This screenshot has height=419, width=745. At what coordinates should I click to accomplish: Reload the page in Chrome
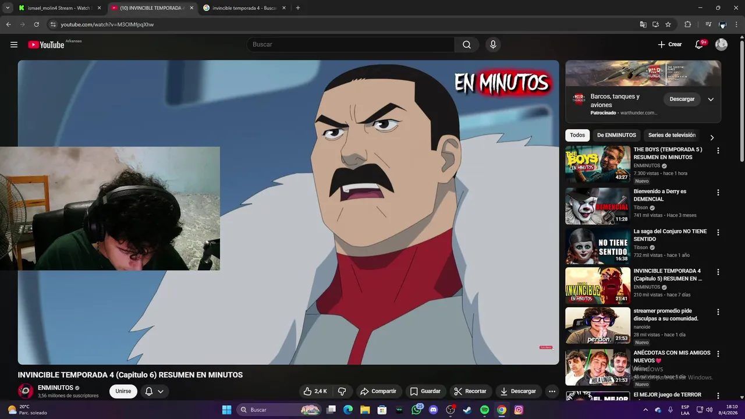click(x=36, y=24)
